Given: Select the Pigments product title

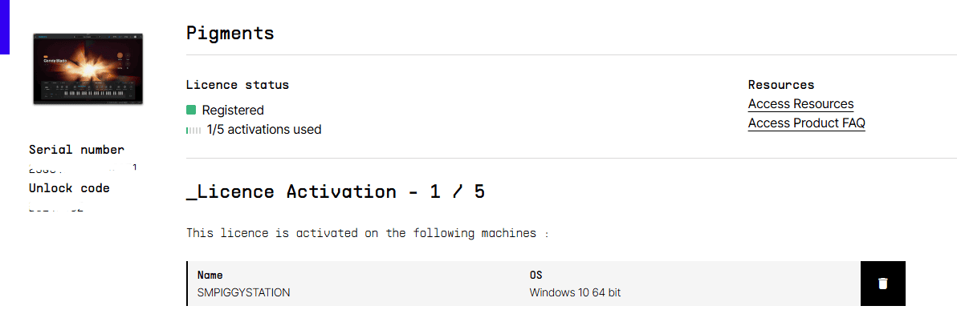Looking at the screenshot, I should (x=230, y=33).
